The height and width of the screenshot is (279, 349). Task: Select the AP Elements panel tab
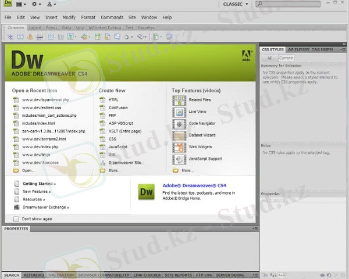298,49
